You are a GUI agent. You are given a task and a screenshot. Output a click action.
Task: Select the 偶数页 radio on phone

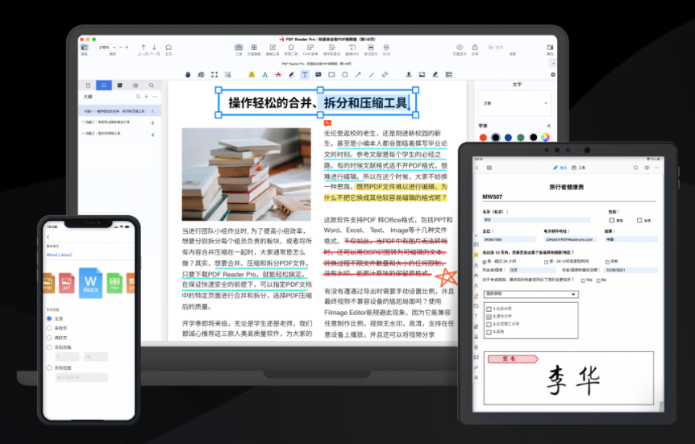click(x=49, y=338)
